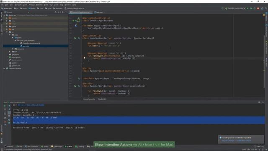Click the intention lightbulb in editor gutter
268x151 pixels.
84,58
